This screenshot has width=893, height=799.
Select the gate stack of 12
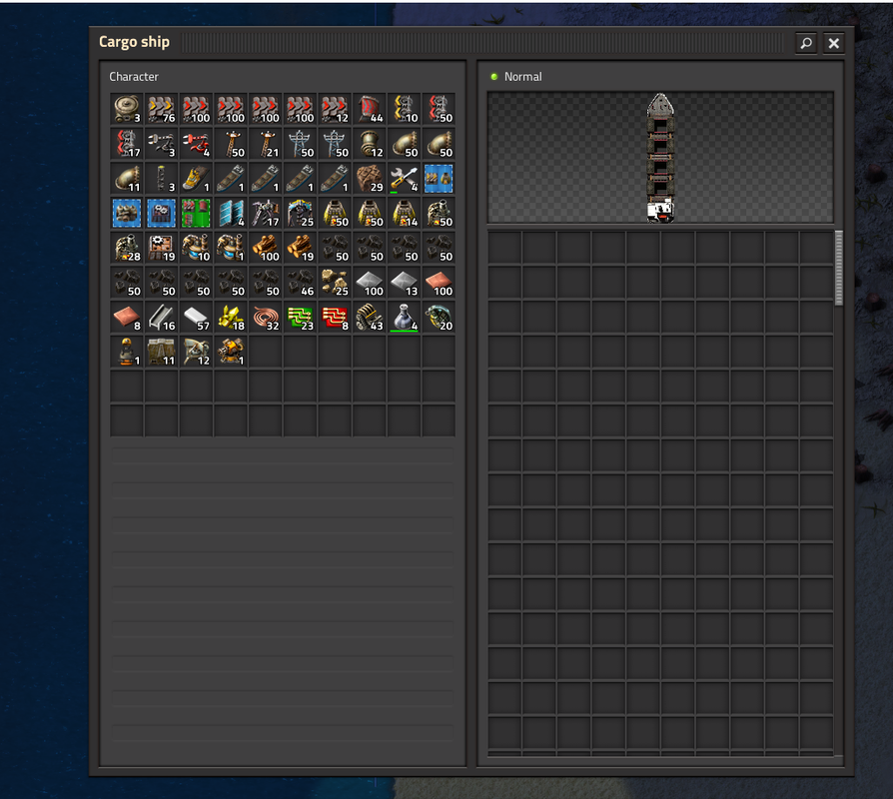pyautogui.click(x=196, y=352)
